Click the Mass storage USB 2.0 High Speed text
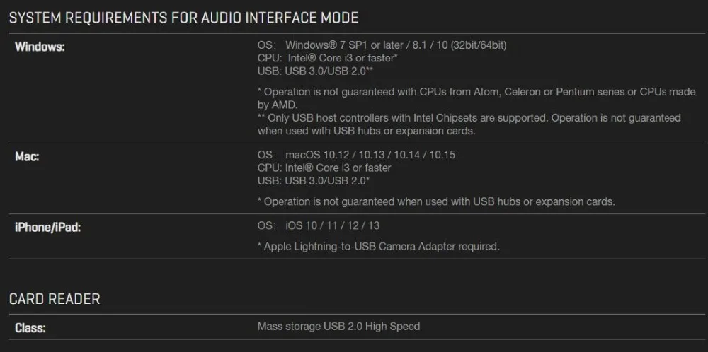Image resolution: width=708 pixels, height=352 pixels. pyautogui.click(x=338, y=326)
